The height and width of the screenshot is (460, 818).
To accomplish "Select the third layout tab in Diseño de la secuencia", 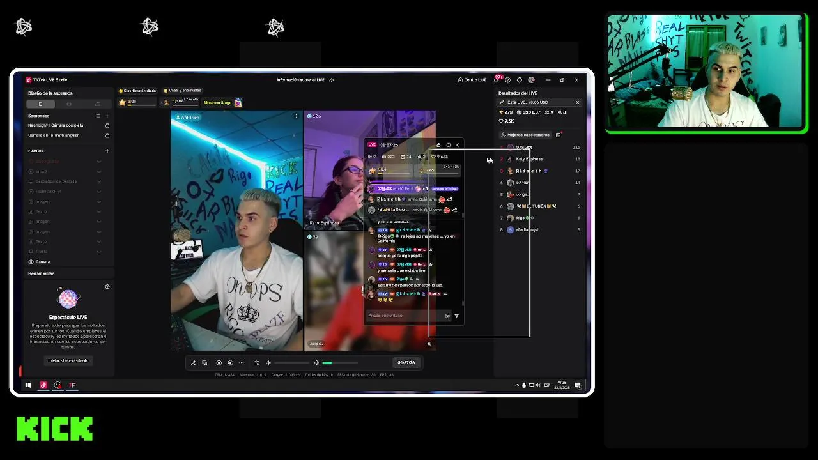I will tap(97, 103).
